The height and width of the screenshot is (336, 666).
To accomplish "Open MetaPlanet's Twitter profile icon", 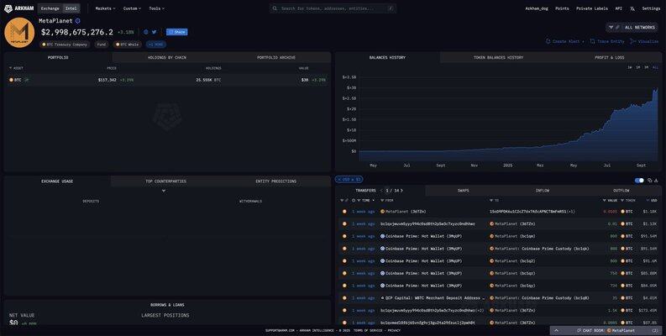I will click(x=155, y=32).
